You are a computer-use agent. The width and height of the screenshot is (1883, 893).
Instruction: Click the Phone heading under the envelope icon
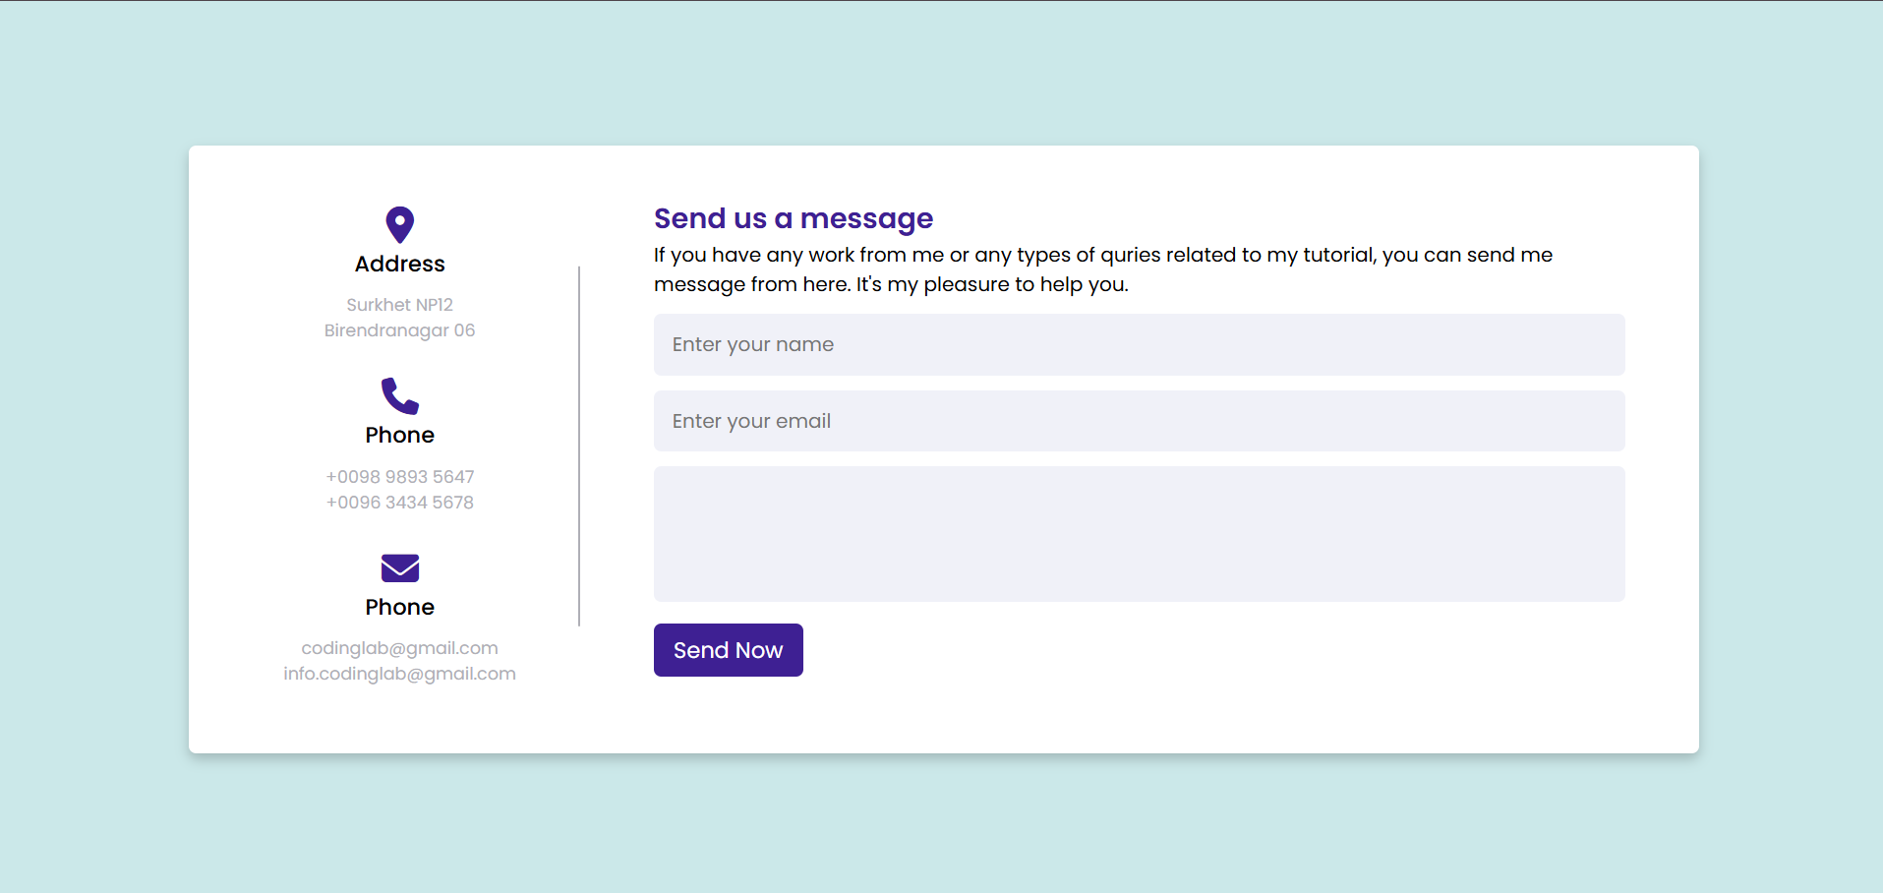(399, 607)
